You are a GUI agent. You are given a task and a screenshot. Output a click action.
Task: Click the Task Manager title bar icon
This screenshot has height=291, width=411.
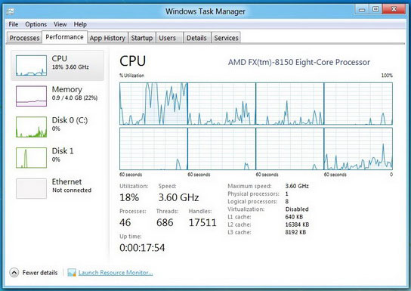point(11,11)
